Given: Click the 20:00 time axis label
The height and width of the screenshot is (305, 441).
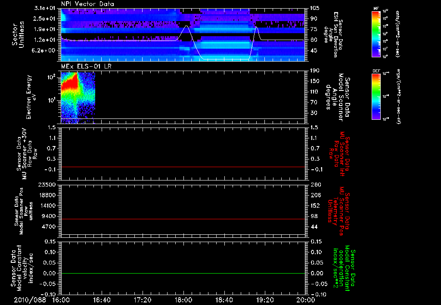Looking at the screenshot, I should (306, 300).
